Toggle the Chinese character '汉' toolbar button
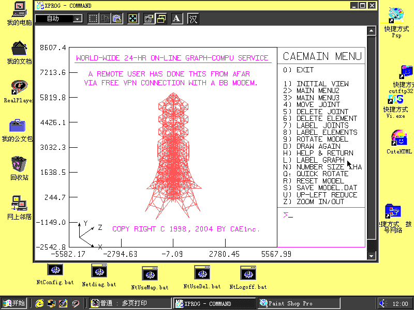Image resolution: width=414 pixels, height=310 pixels. 193,19
